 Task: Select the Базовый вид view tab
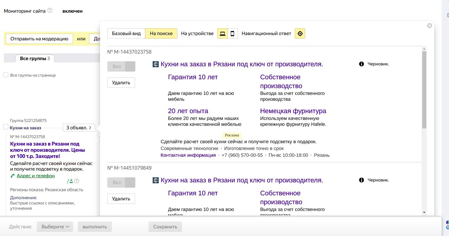pos(126,34)
